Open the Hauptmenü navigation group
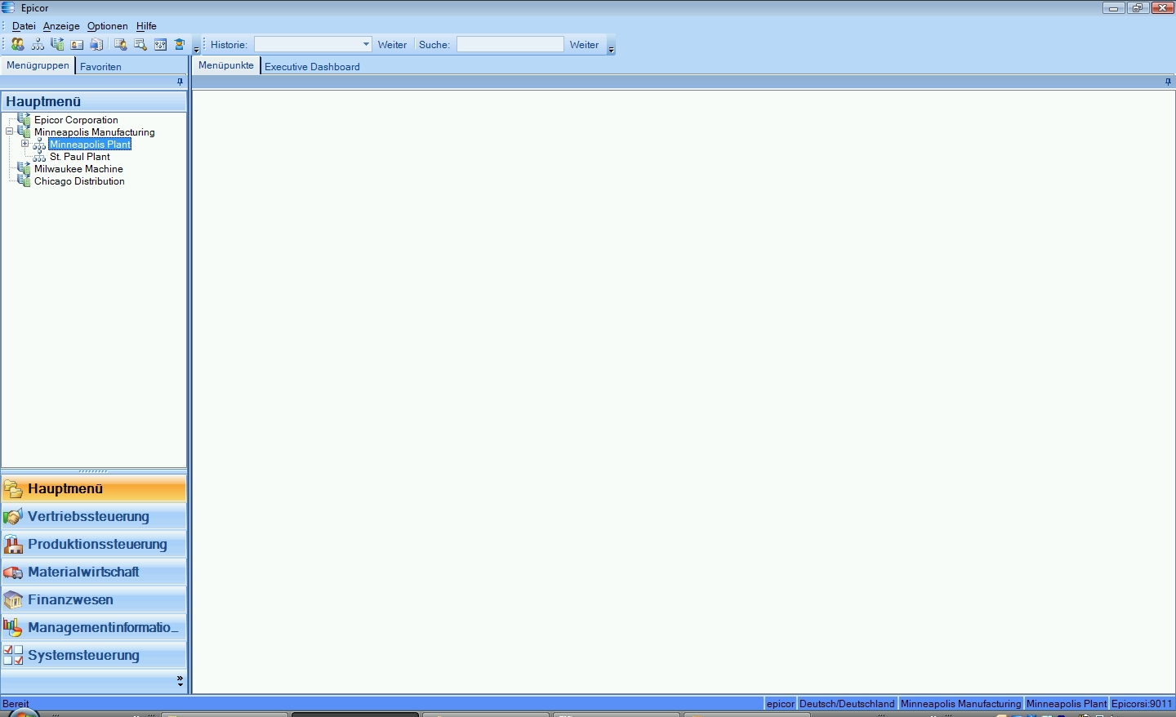The width and height of the screenshot is (1176, 717). [94, 488]
